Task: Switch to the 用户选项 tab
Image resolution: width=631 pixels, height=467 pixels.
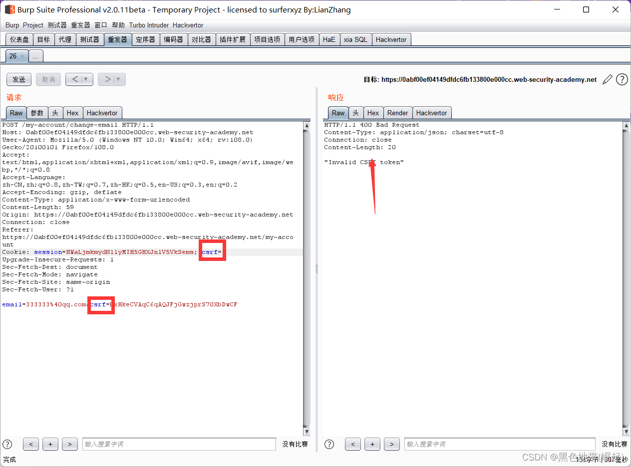Action: 302,39
